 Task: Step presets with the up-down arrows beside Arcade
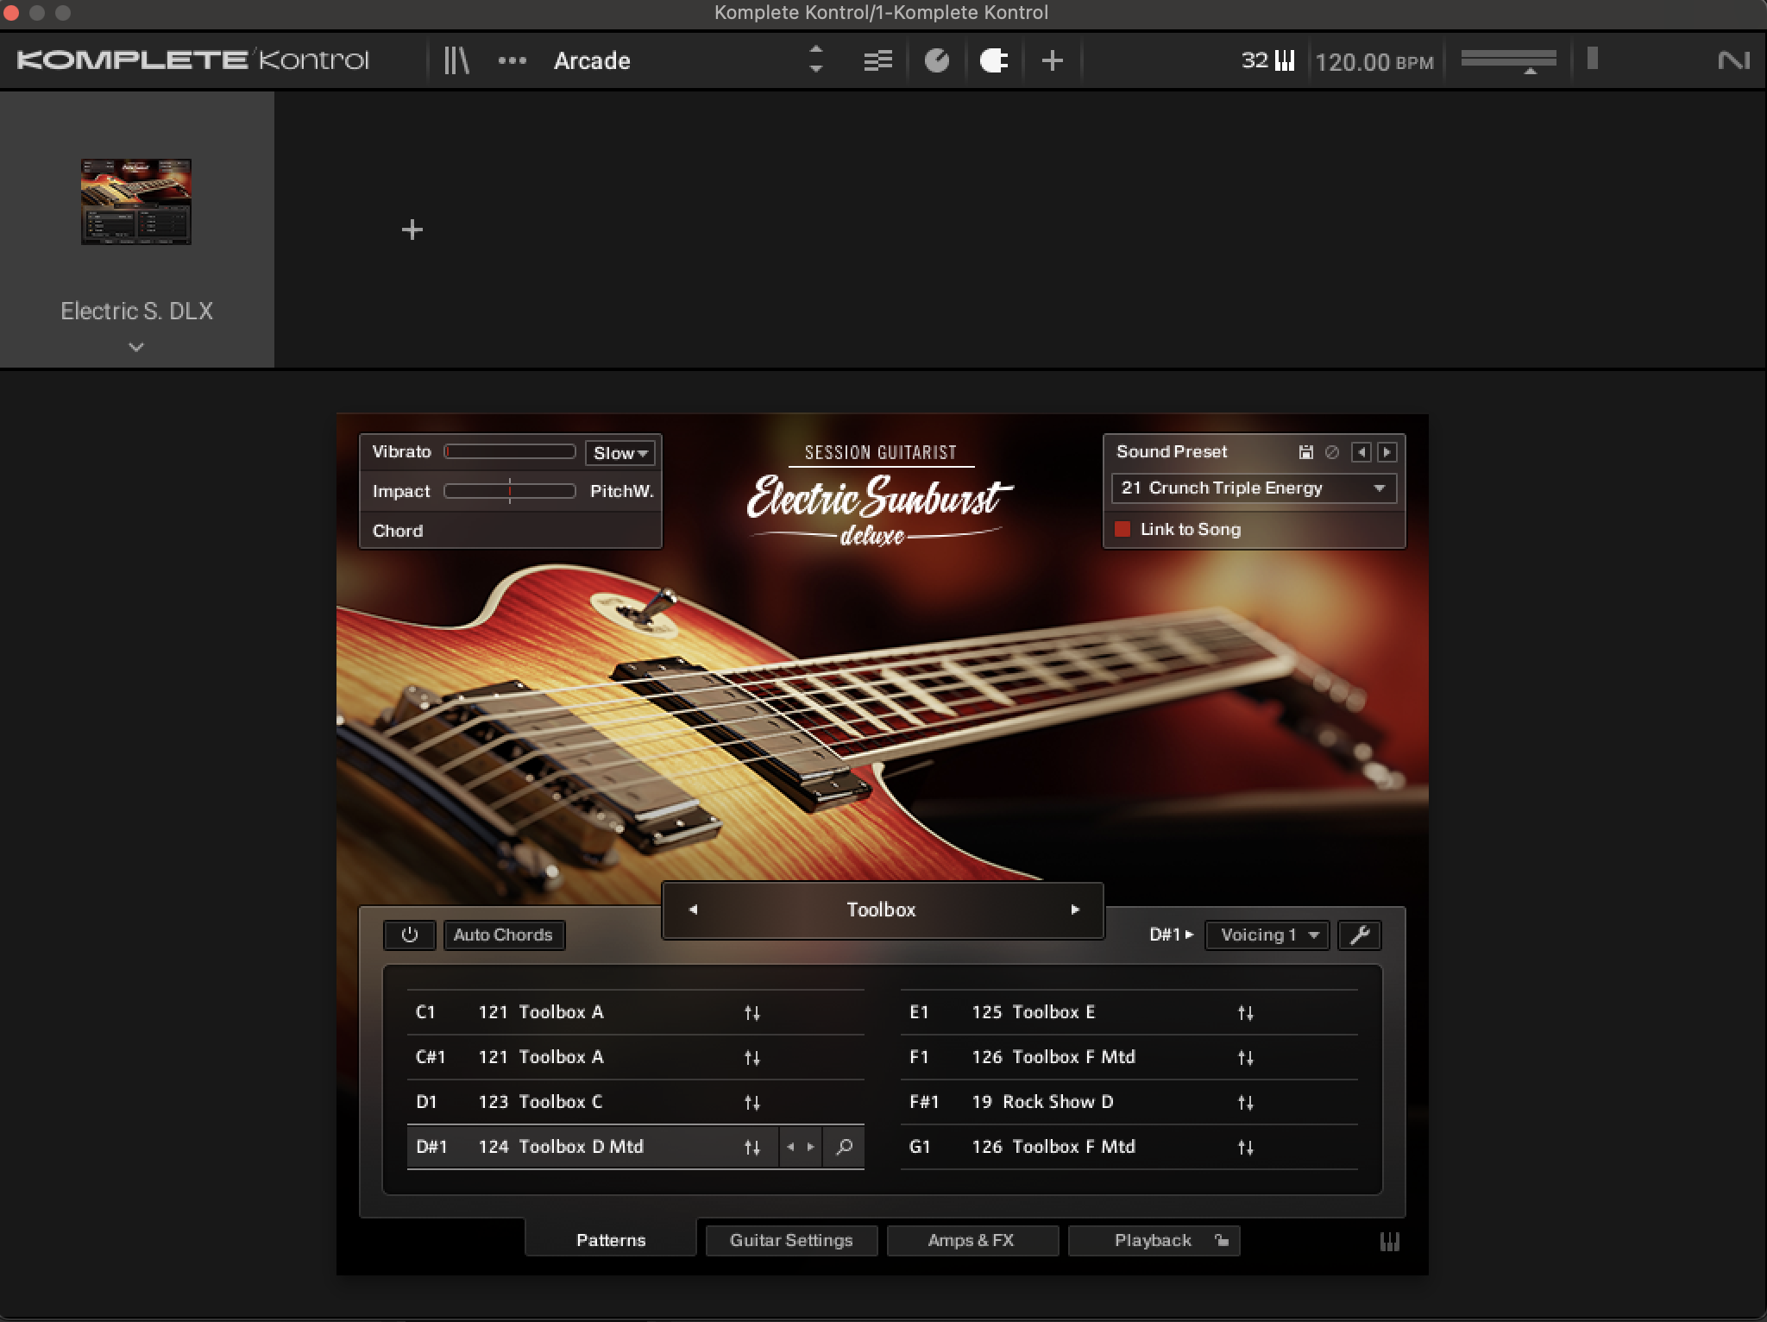coord(815,60)
